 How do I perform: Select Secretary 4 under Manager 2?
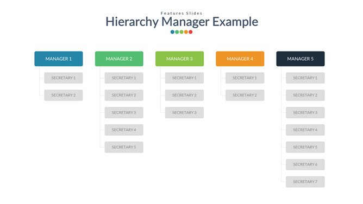click(x=124, y=130)
